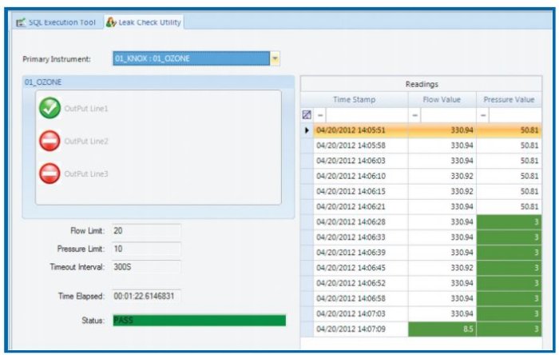The height and width of the screenshot is (355, 559).
Task: Click the green PASS status bar
Action: (x=197, y=321)
